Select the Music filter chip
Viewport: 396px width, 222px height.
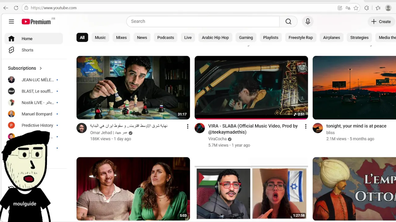(100, 38)
